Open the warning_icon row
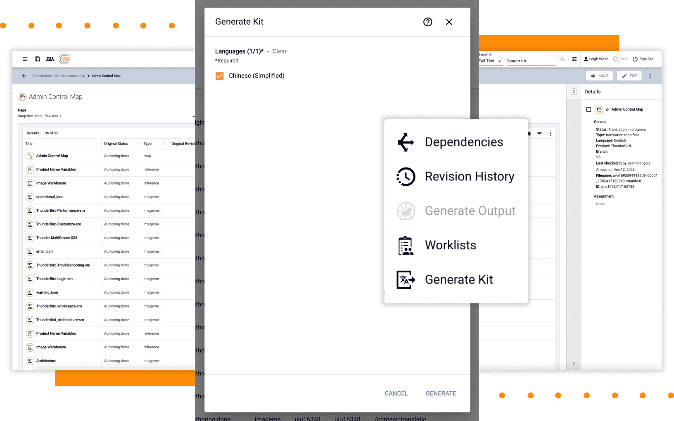 coord(109,292)
